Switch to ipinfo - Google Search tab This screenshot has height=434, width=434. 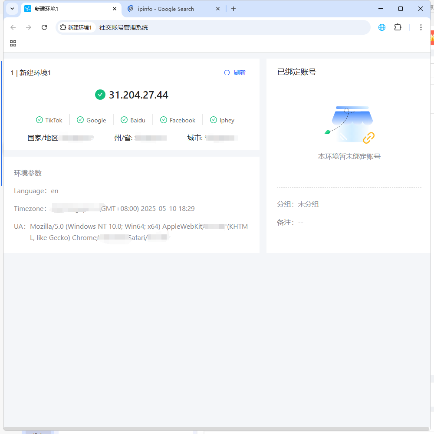[x=169, y=9]
